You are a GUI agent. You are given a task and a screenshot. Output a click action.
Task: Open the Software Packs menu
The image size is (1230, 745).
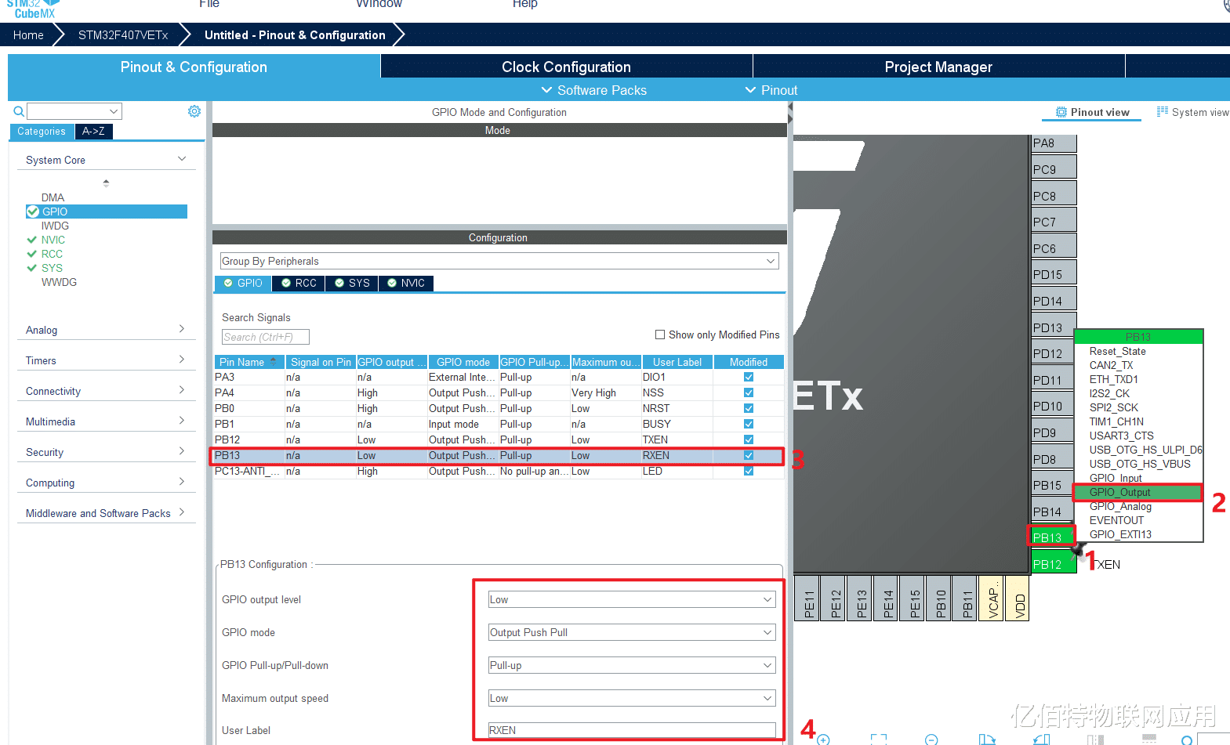594,90
